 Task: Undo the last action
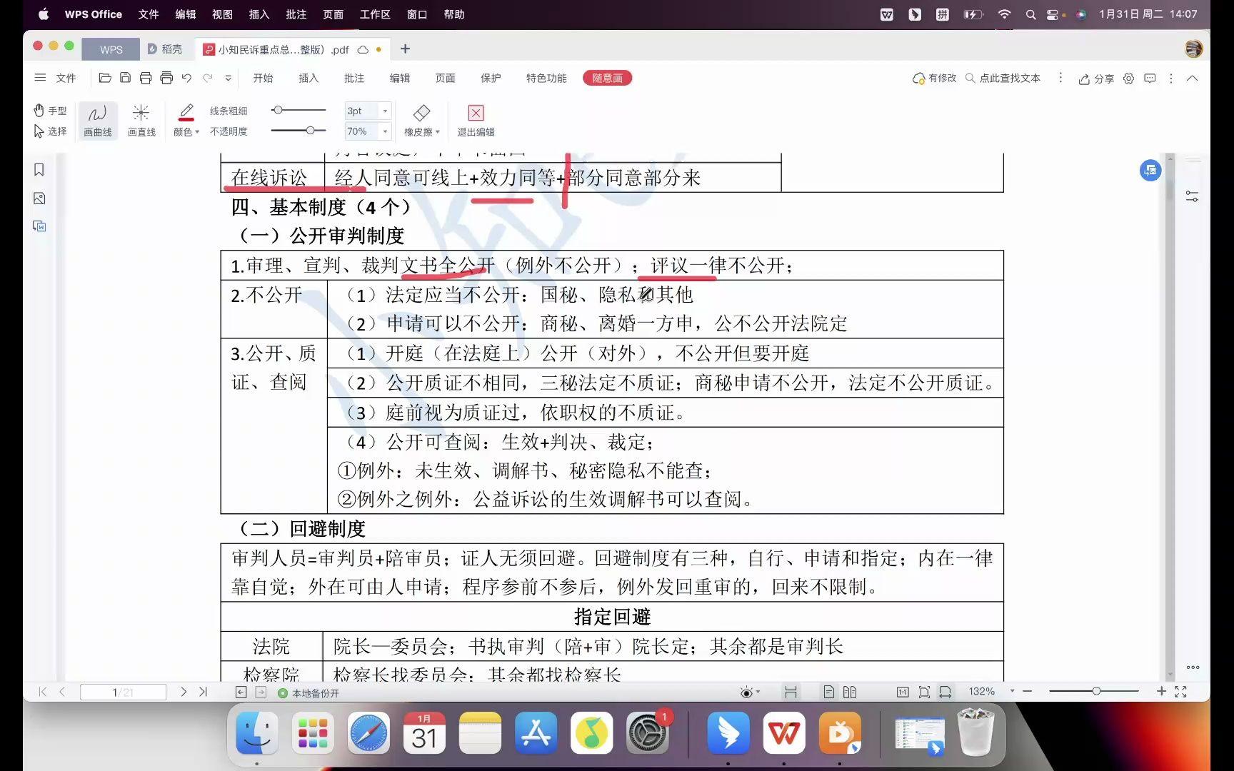[186, 78]
